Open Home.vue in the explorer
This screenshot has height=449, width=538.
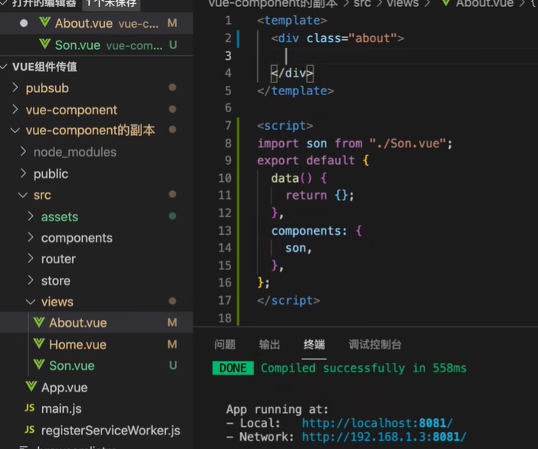[97, 344]
